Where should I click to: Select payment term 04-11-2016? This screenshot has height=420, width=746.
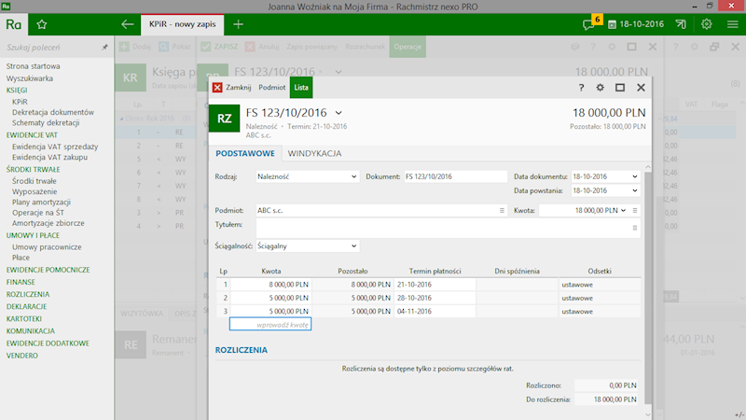click(435, 311)
